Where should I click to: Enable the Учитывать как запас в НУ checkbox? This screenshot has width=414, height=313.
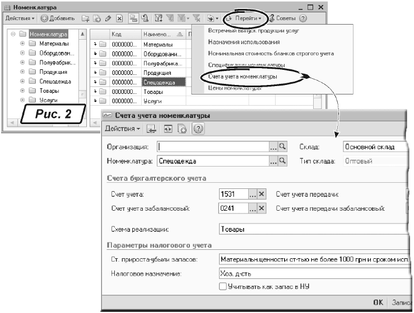(223, 286)
